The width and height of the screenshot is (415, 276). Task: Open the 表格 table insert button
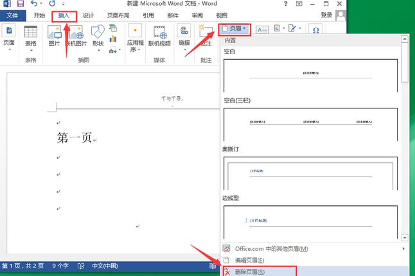(x=30, y=39)
